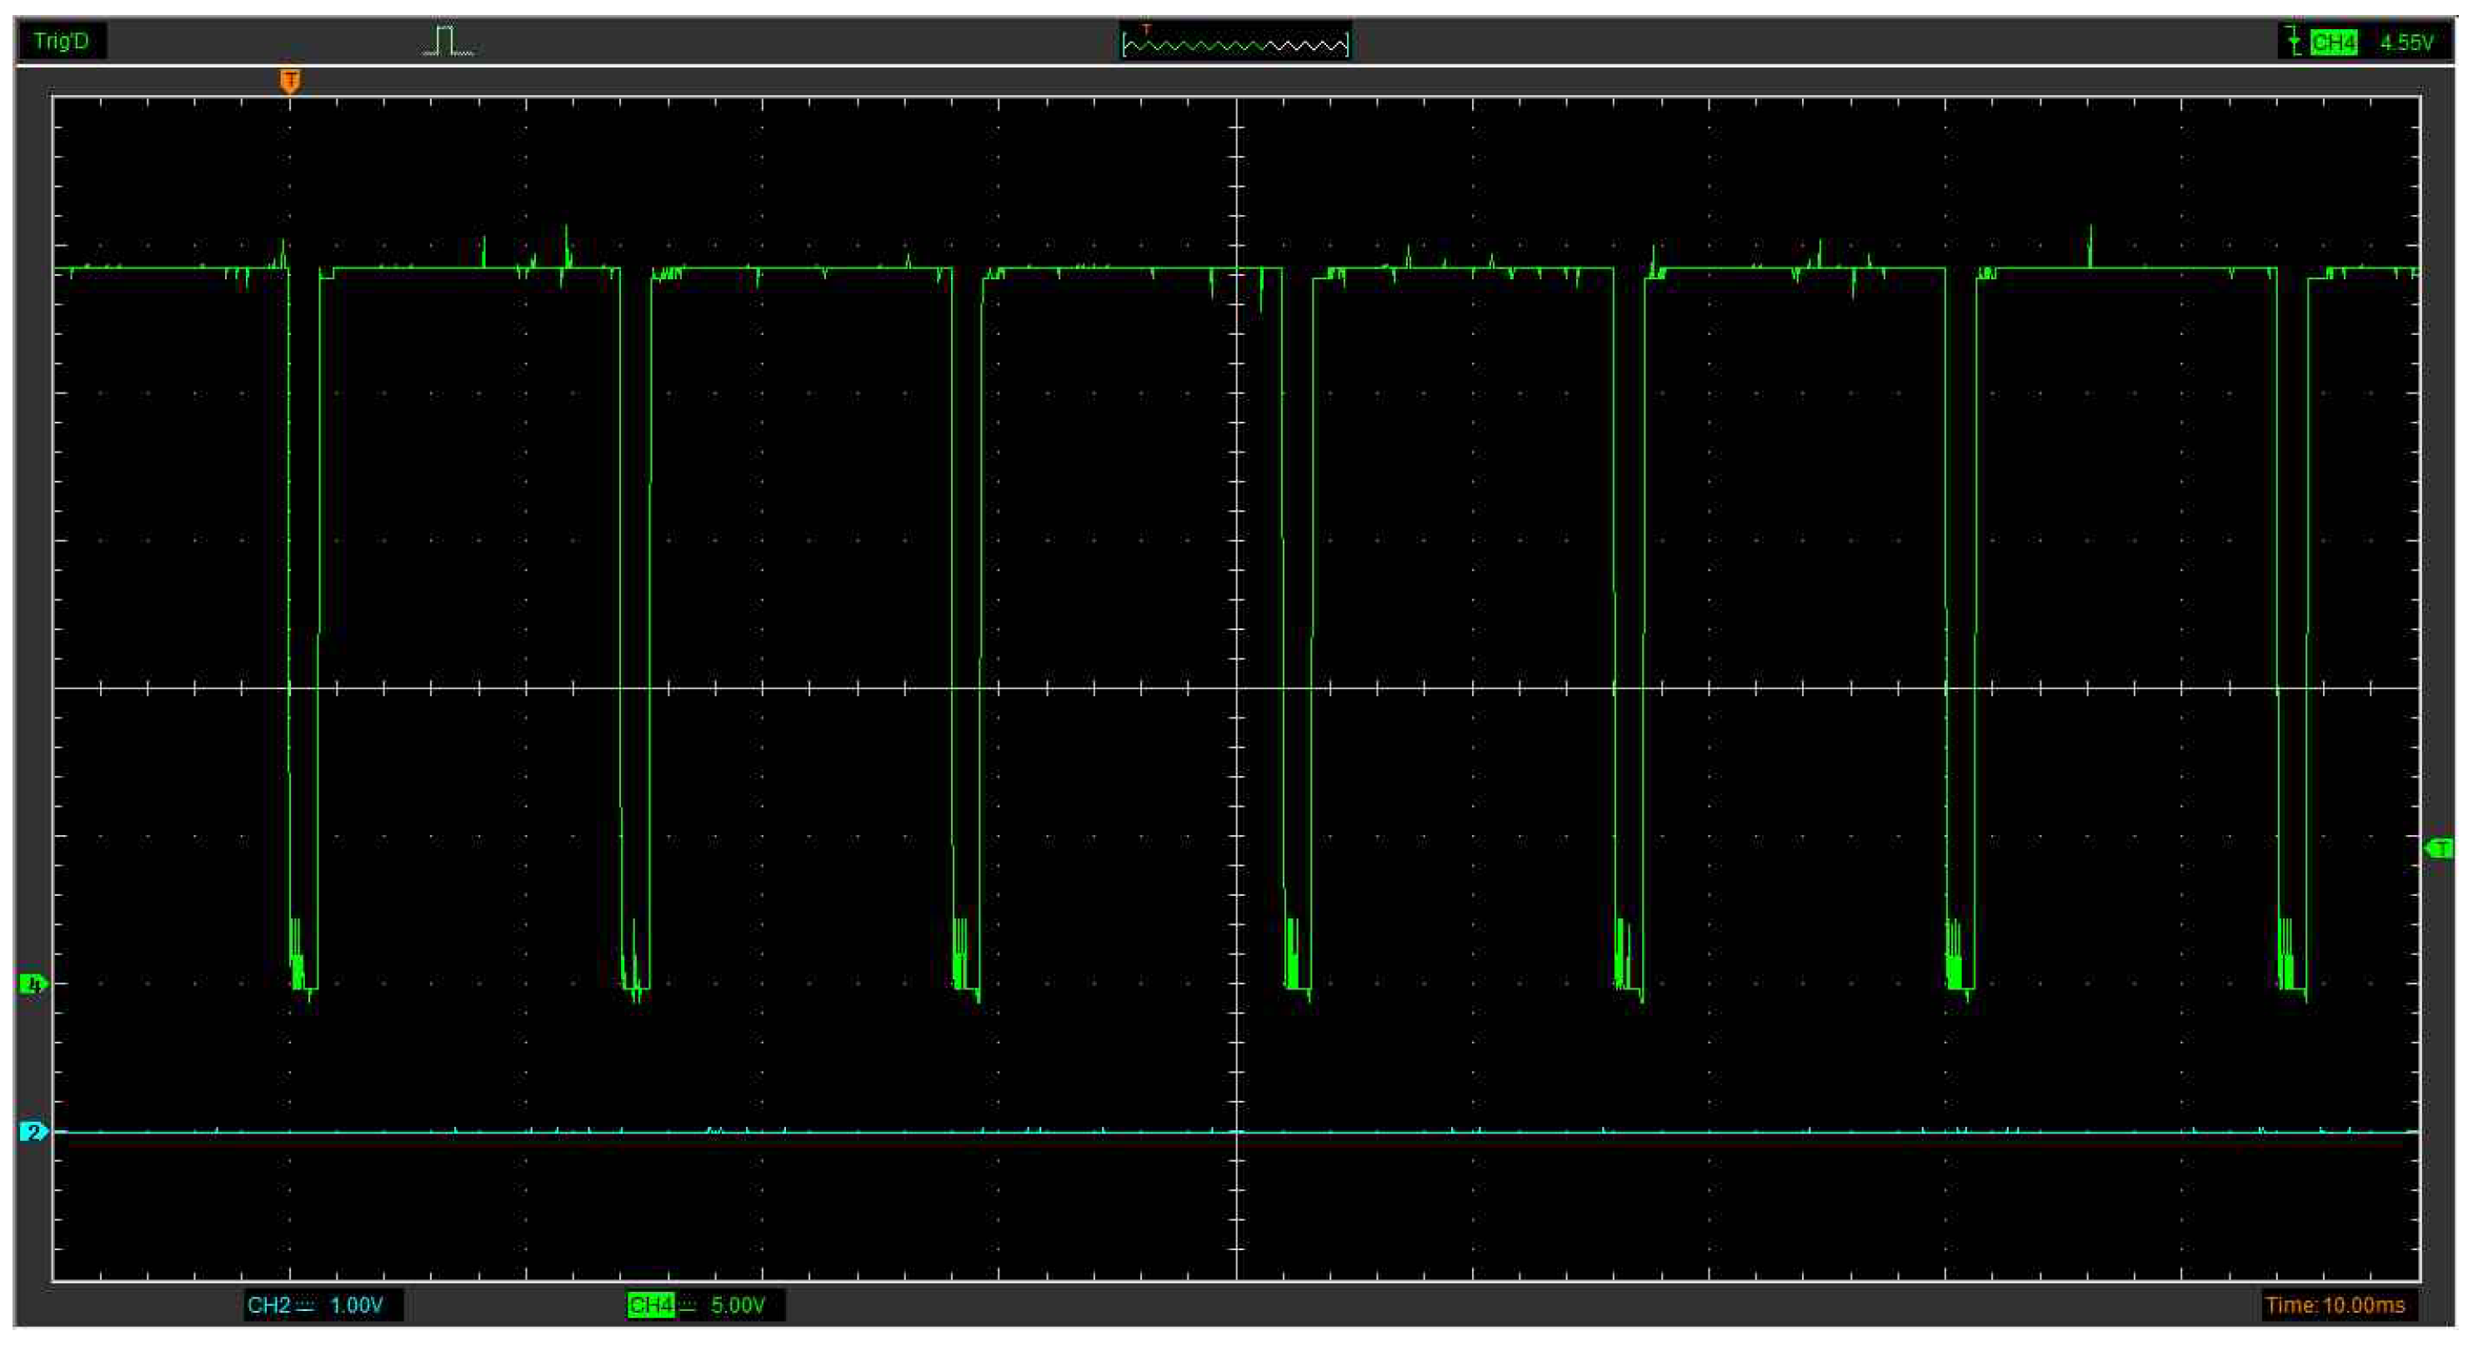
Task: Select the green trigger level marker on right
Action: click(x=2440, y=848)
